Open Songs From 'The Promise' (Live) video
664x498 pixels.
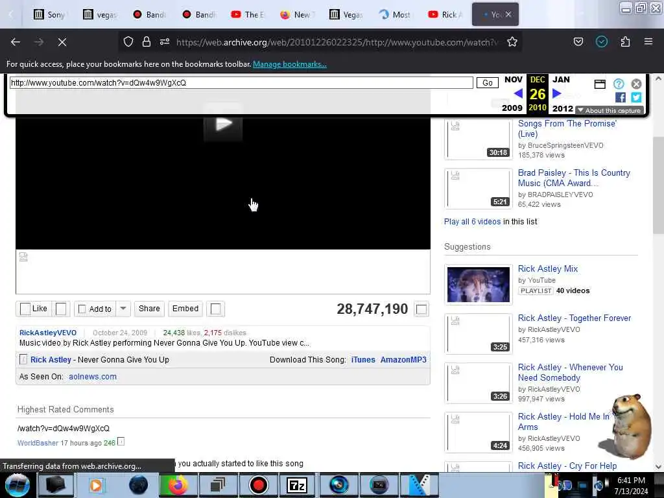pos(567,129)
